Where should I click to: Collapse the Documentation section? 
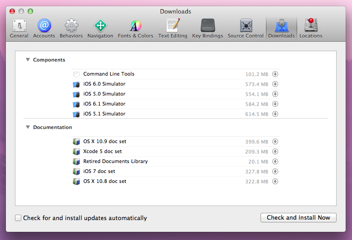[x=28, y=127]
